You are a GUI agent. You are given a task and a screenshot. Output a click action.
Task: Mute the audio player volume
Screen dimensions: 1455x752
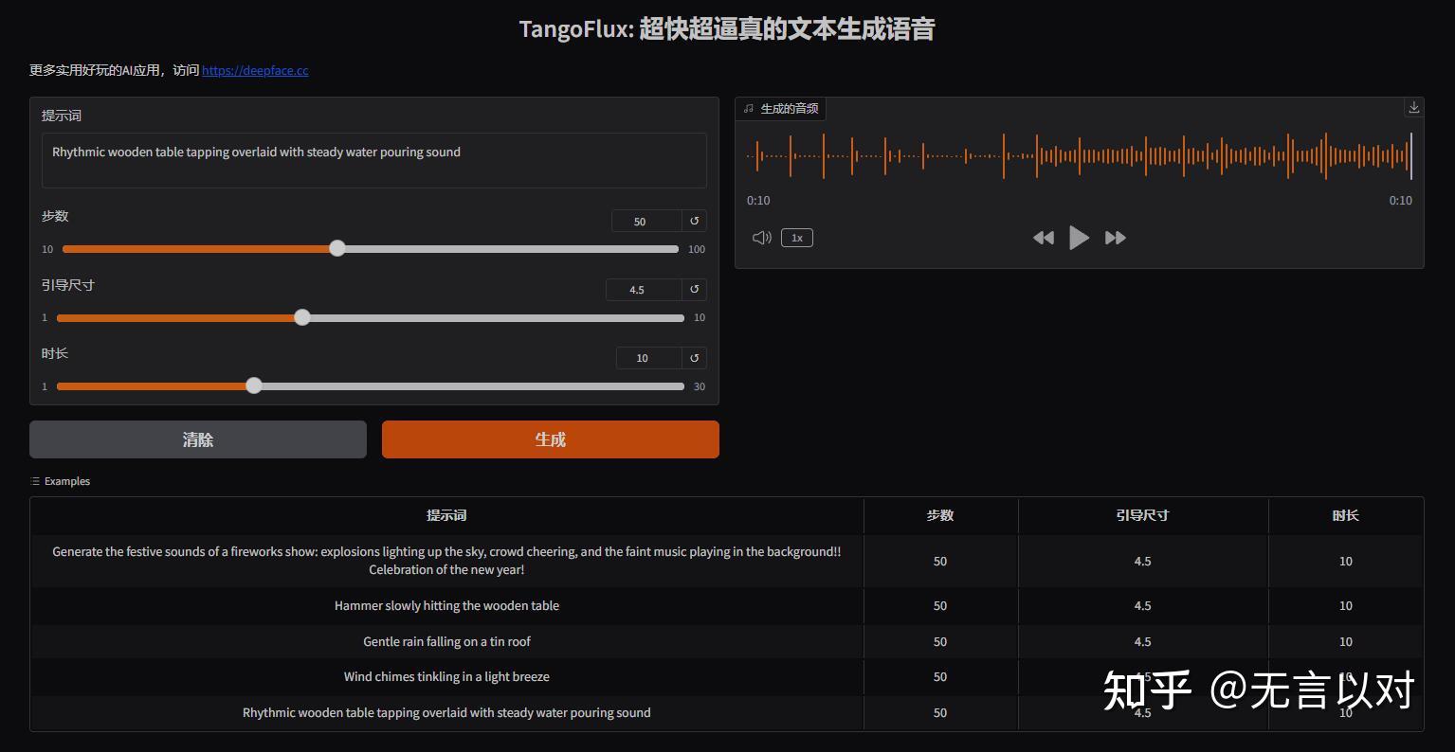point(761,237)
